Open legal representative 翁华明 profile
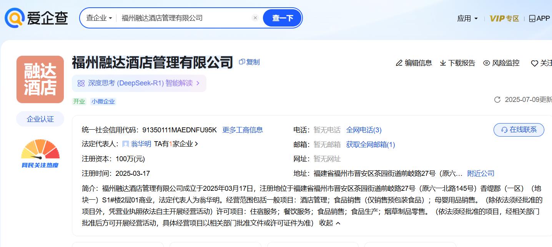 click(141, 144)
